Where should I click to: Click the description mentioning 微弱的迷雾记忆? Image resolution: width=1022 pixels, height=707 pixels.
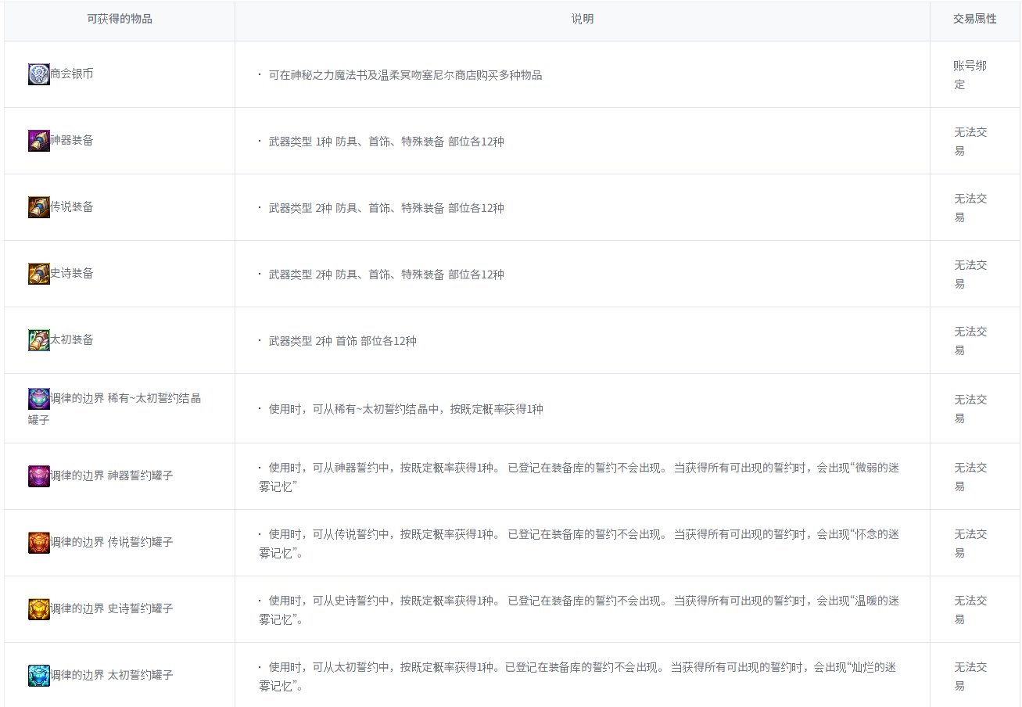[x=579, y=477]
